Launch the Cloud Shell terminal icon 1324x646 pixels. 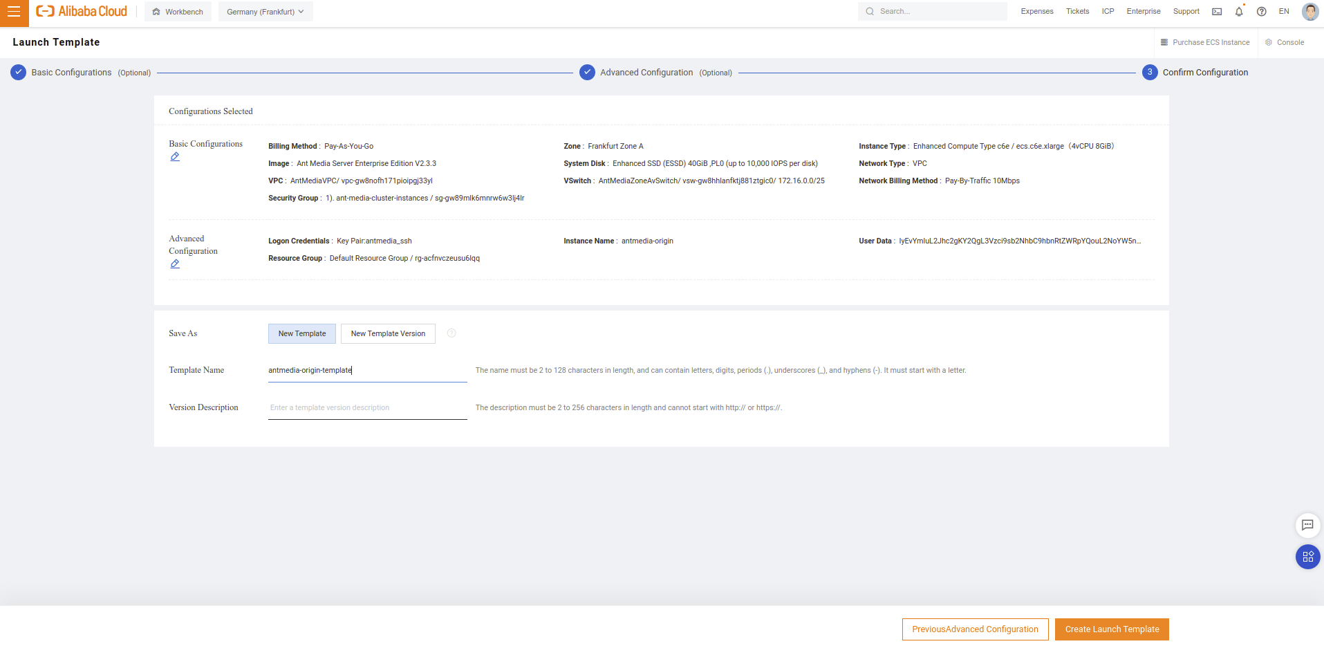click(x=1217, y=12)
